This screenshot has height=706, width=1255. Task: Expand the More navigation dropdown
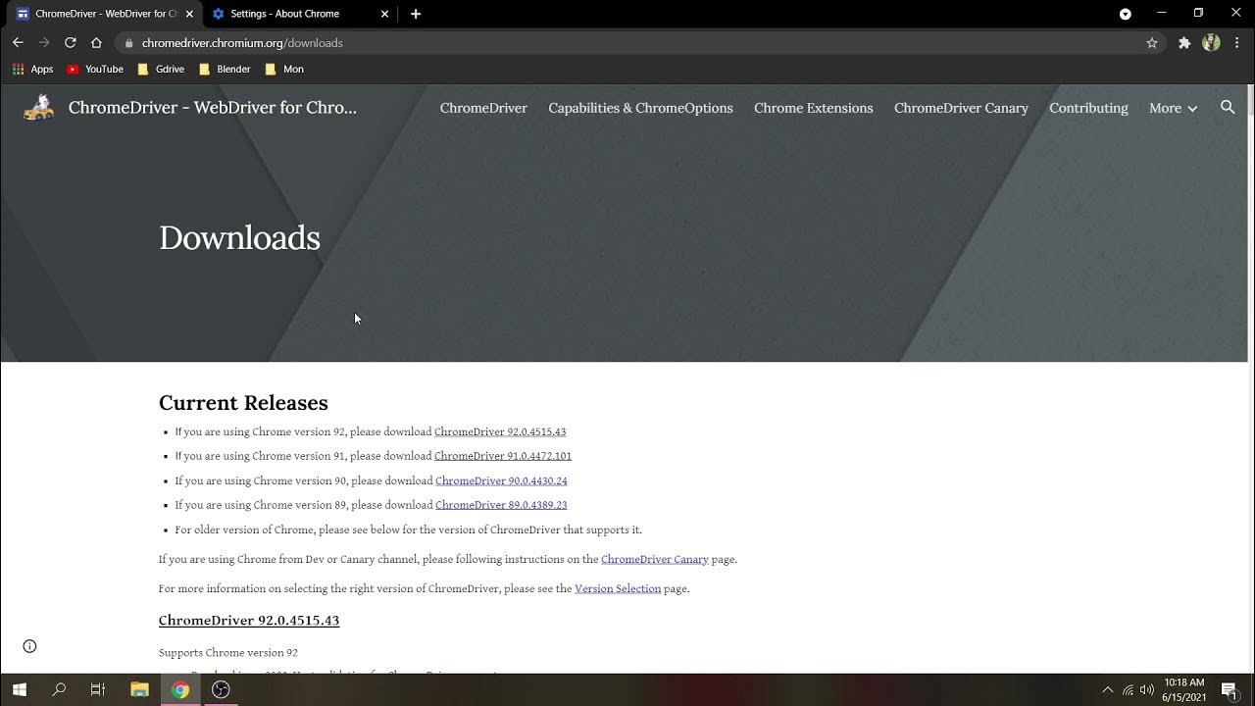click(1173, 108)
